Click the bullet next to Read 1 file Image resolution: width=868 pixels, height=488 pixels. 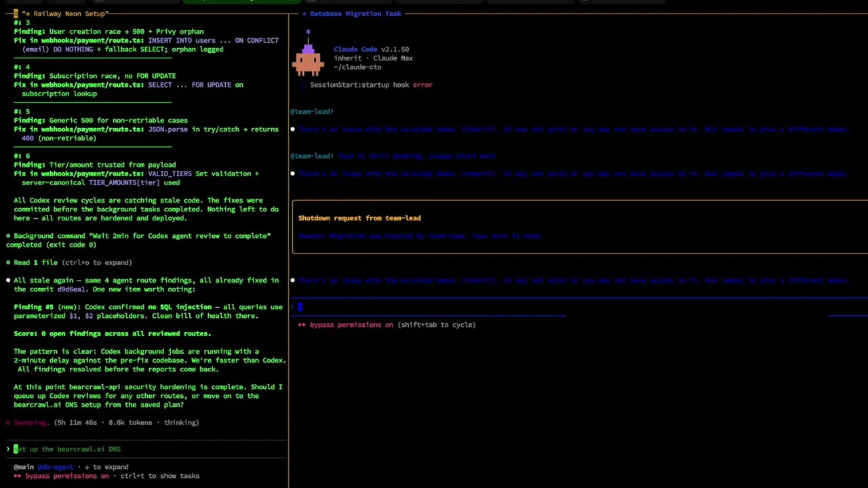(x=8, y=262)
